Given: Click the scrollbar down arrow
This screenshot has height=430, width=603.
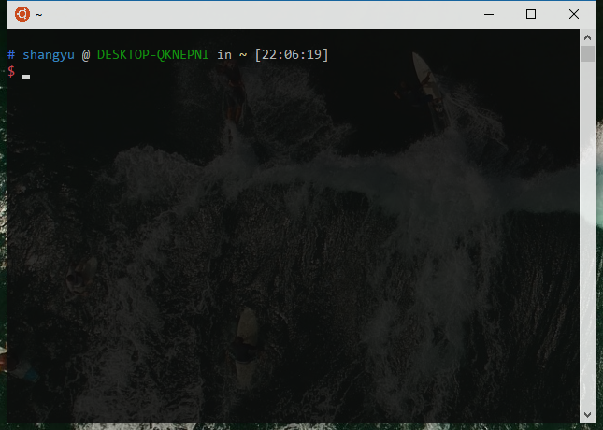Looking at the screenshot, I should pos(587,412).
